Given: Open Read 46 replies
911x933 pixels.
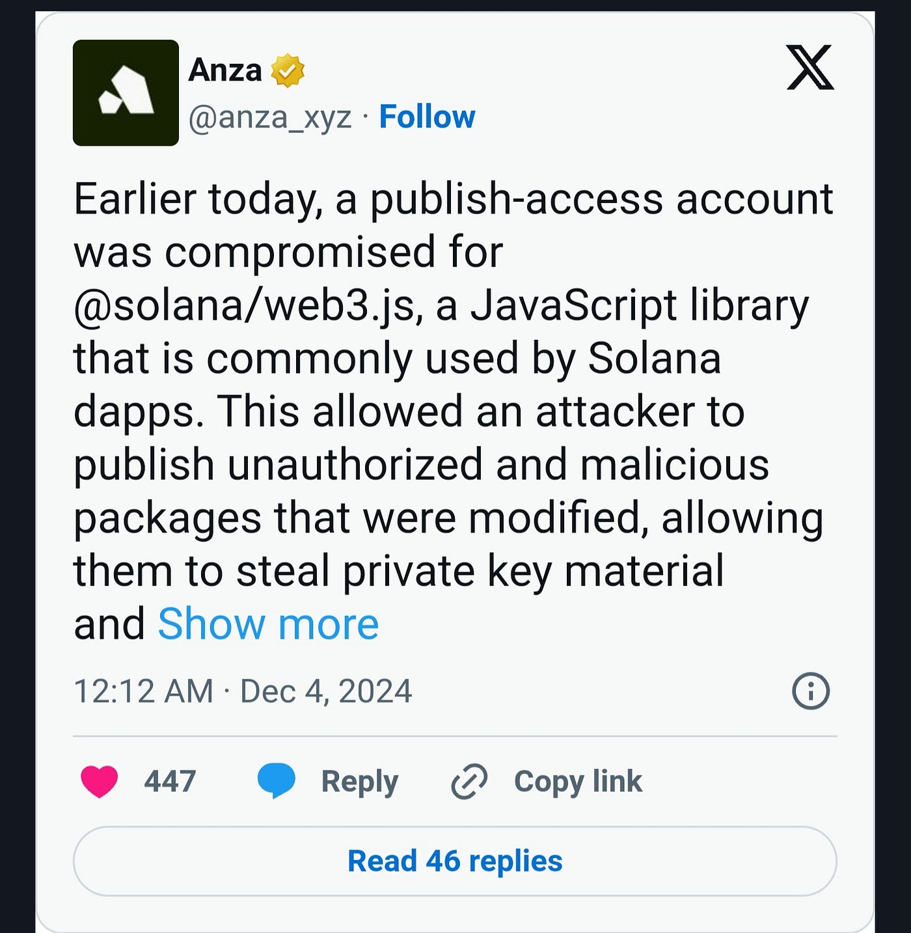Looking at the screenshot, I should (x=454, y=861).
